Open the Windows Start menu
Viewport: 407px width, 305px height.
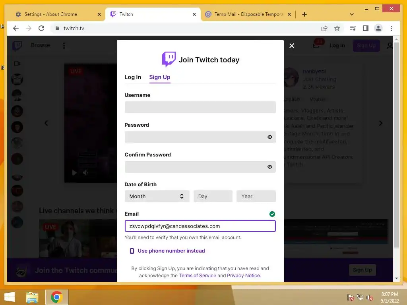tap(10, 297)
